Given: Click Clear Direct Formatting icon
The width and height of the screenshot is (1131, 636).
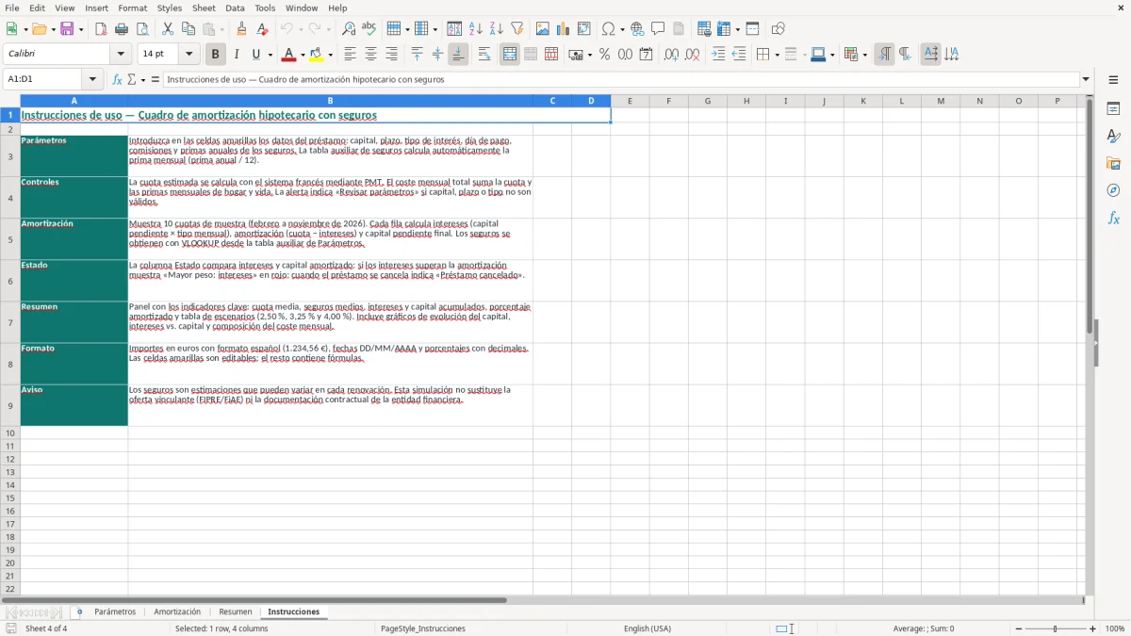Looking at the screenshot, I should 263,29.
